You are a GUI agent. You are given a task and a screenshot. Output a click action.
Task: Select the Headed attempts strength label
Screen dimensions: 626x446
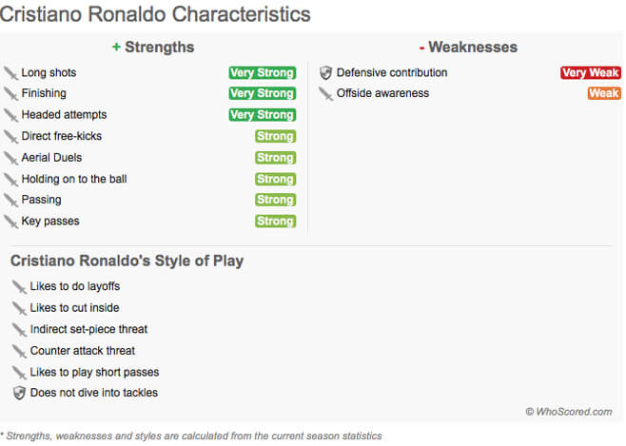[x=62, y=115]
